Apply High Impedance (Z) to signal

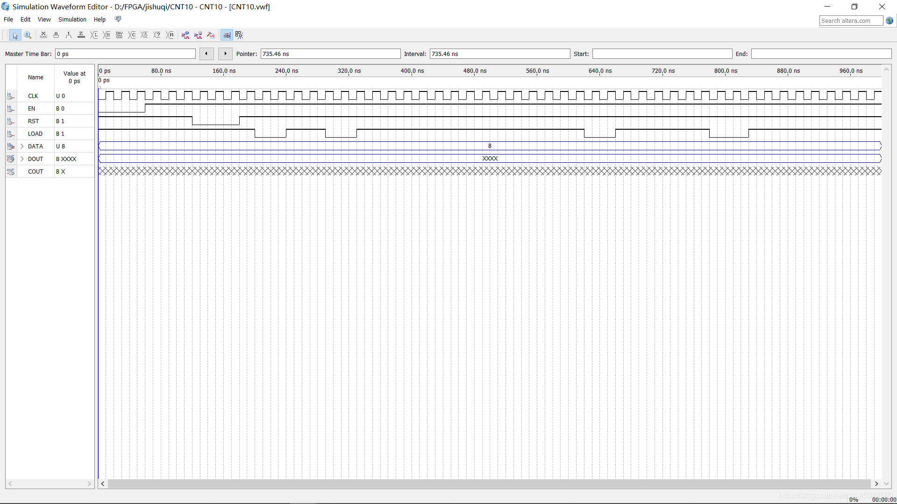81,35
